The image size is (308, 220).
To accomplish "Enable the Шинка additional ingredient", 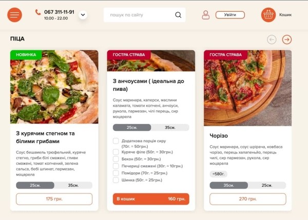I will (x=116, y=179).
